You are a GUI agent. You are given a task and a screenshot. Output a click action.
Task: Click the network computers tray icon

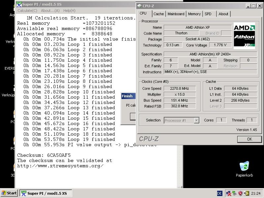point(228,193)
